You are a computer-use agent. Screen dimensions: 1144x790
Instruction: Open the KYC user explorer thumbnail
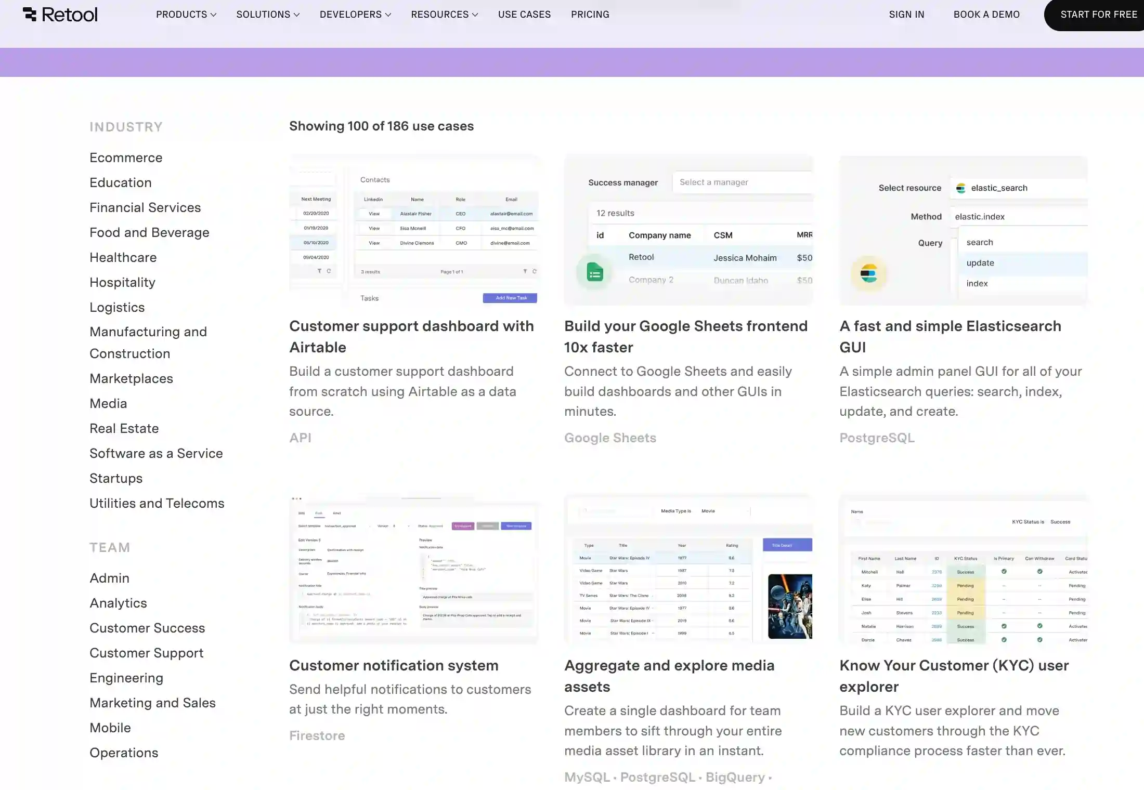point(964,569)
